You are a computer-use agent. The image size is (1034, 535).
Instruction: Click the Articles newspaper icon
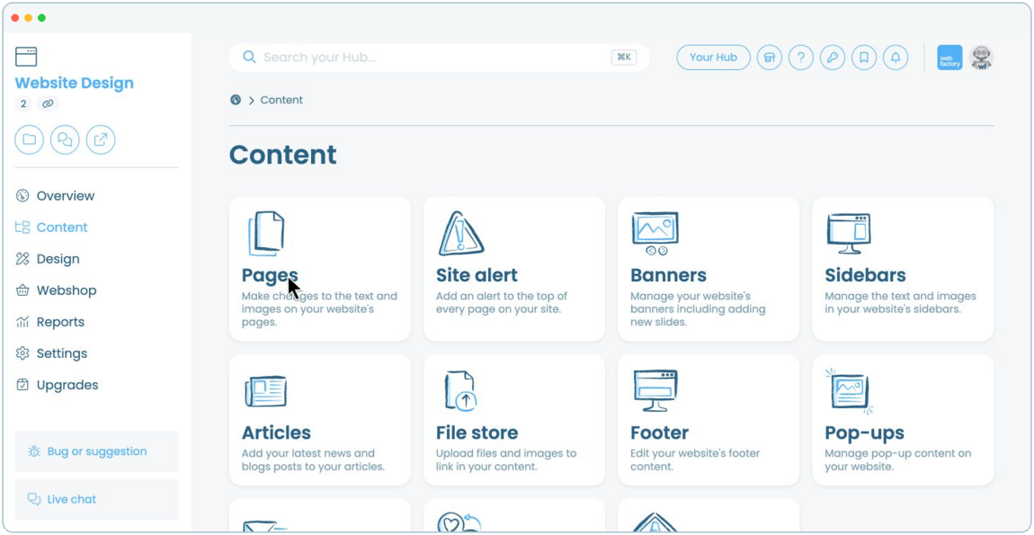266,391
